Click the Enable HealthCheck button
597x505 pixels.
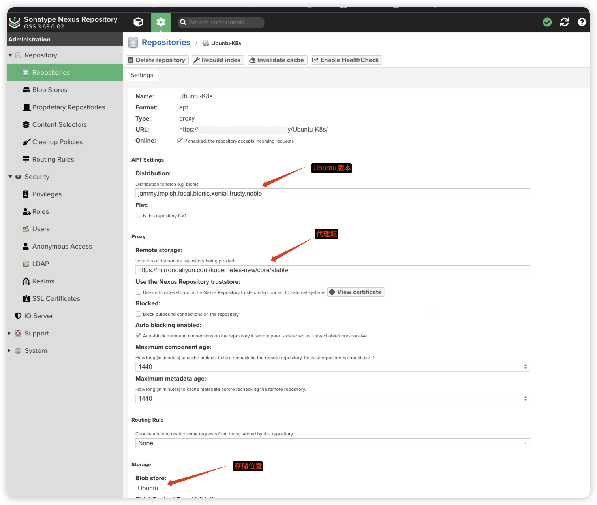(346, 60)
